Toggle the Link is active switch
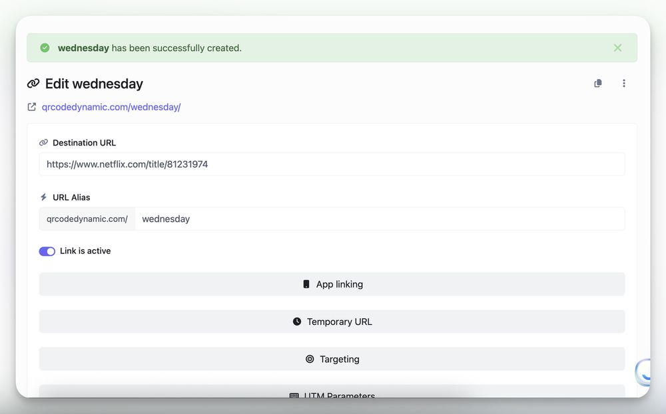The image size is (666, 414). (x=47, y=251)
